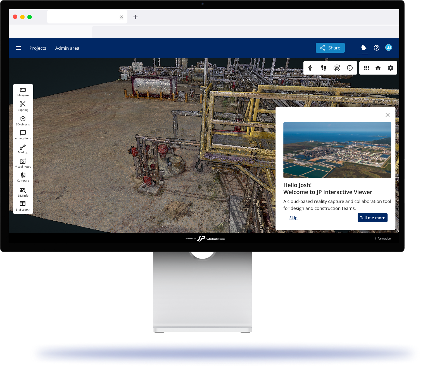Open the BIM info tool
This screenshot has width=423, height=367.
[x=23, y=192]
